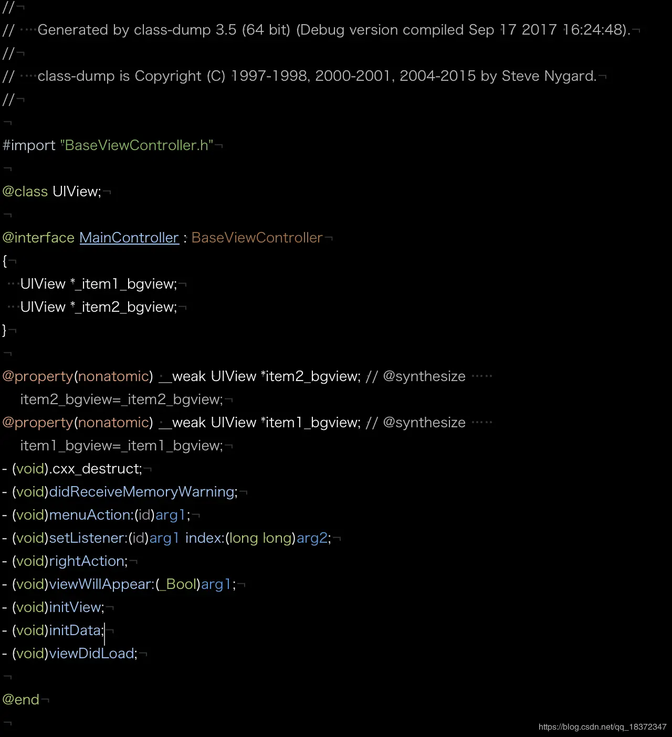Click the BaseViewController superclass name
This screenshot has width=672, height=737.
(257, 238)
